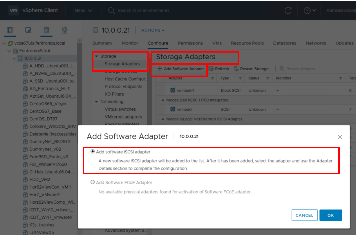
Task: Close the Add Software Adapter dialog
Action: pyautogui.click(x=340, y=137)
